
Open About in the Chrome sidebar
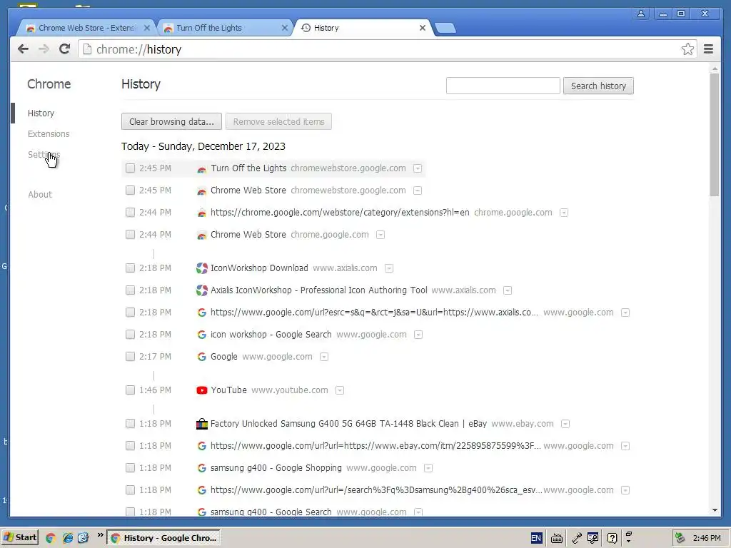[x=40, y=194]
